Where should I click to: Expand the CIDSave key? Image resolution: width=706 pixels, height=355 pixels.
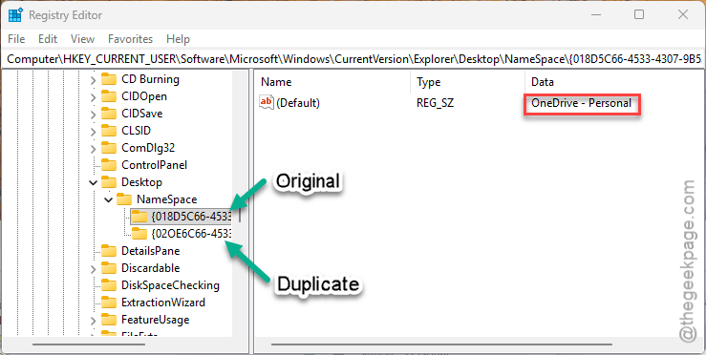point(93,115)
